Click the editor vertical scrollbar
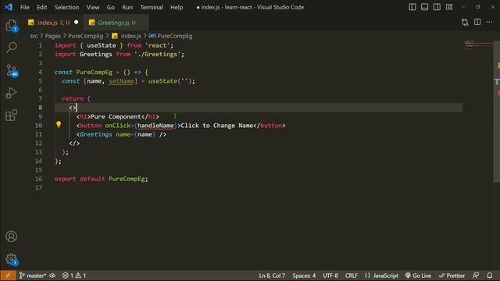 [x=497, y=112]
